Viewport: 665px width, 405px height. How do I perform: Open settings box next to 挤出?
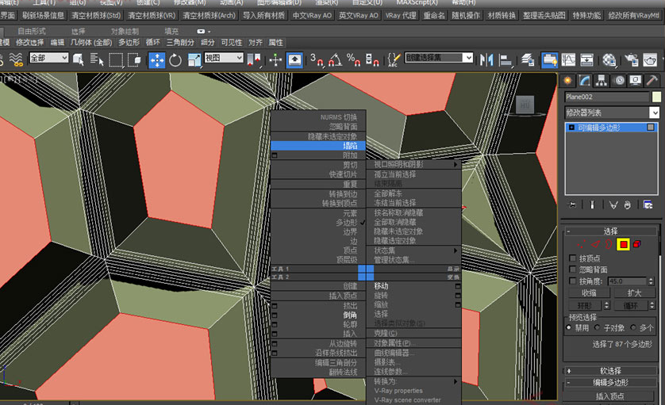[275, 306]
